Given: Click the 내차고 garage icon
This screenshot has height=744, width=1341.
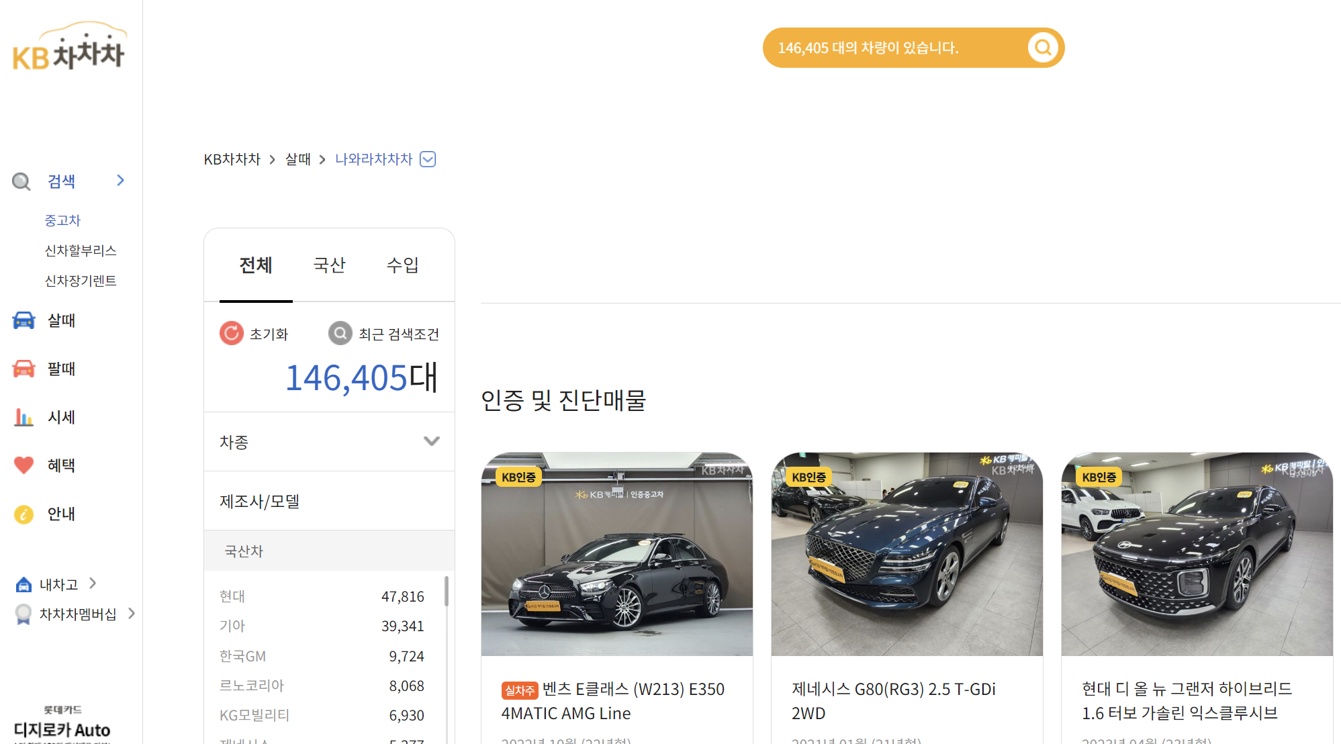Looking at the screenshot, I should (x=24, y=585).
